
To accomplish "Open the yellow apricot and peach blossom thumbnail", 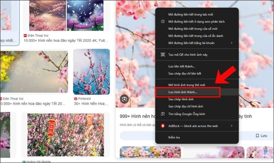I will [34, 72].
